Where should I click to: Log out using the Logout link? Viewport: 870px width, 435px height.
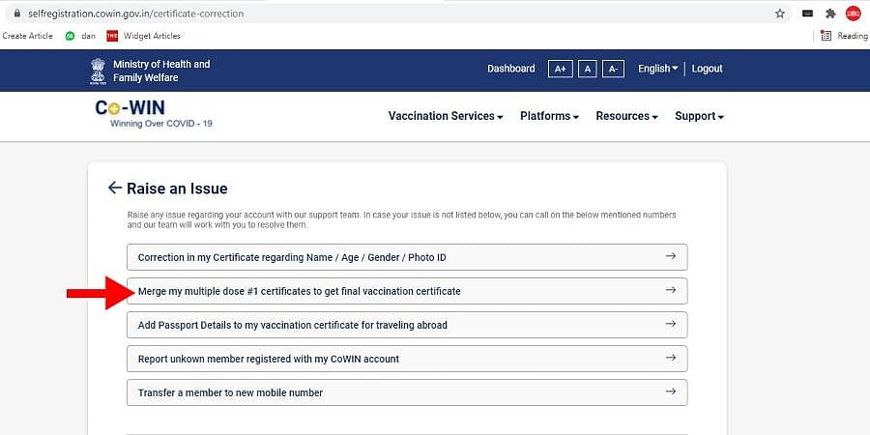(x=707, y=69)
